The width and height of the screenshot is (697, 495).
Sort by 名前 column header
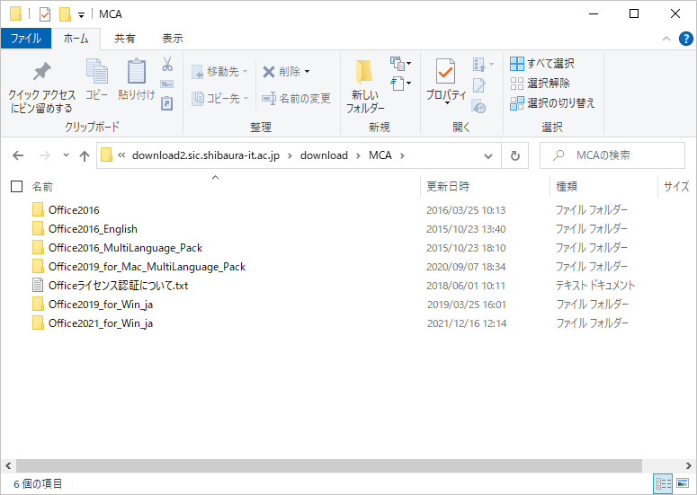tap(42, 187)
